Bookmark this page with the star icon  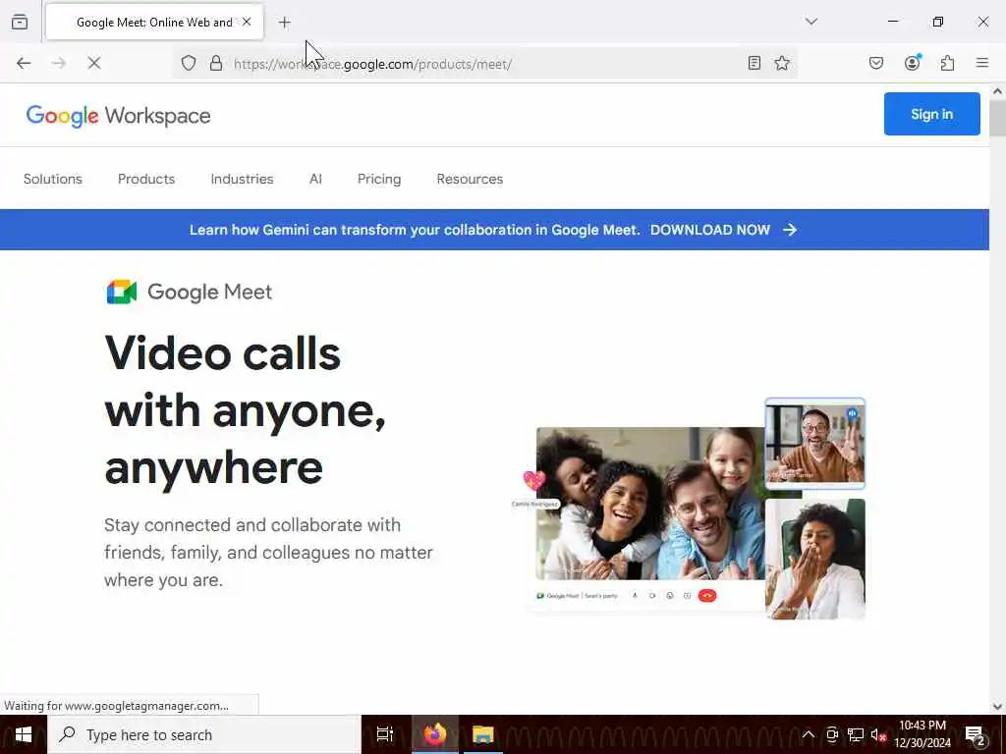[x=781, y=63]
